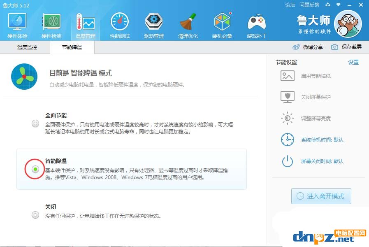Open the 硬件检测 hardware detection icon
Screen dimensions: 369x247
(51, 22)
